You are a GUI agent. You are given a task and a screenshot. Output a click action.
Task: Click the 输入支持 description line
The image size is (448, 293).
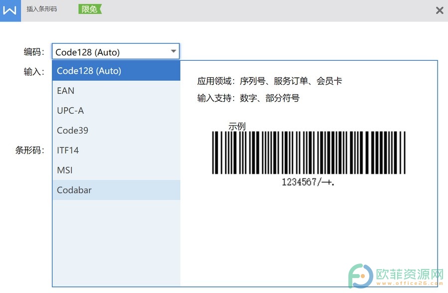pos(248,98)
